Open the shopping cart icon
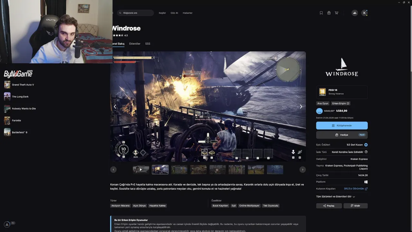The height and width of the screenshot is (232, 412). coord(337,13)
